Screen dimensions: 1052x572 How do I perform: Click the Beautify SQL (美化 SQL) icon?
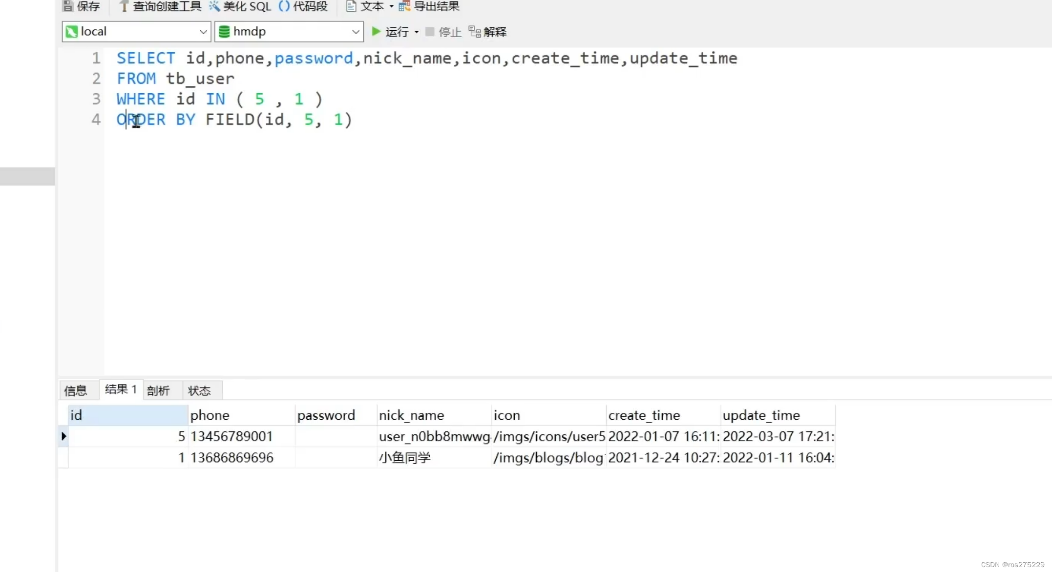pyautogui.click(x=214, y=6)
